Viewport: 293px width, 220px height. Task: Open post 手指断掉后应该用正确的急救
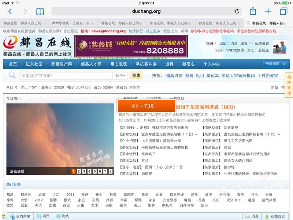164,147
